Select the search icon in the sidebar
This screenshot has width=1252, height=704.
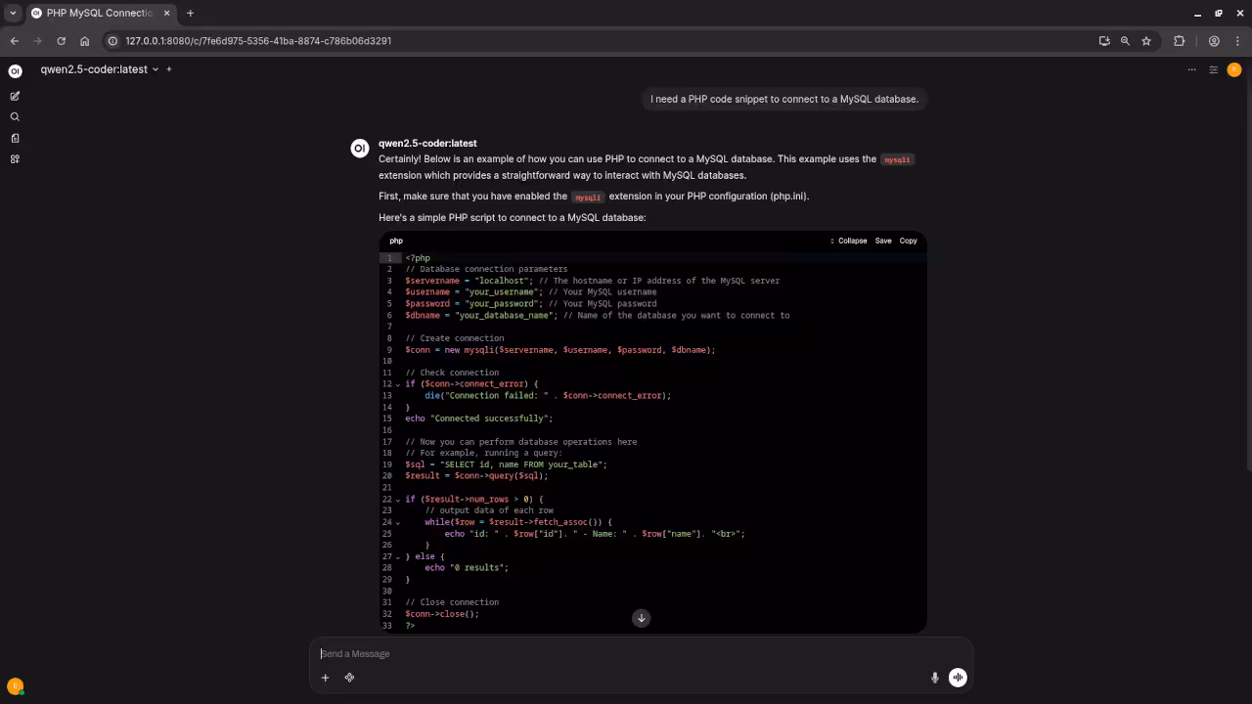[15, 116]
